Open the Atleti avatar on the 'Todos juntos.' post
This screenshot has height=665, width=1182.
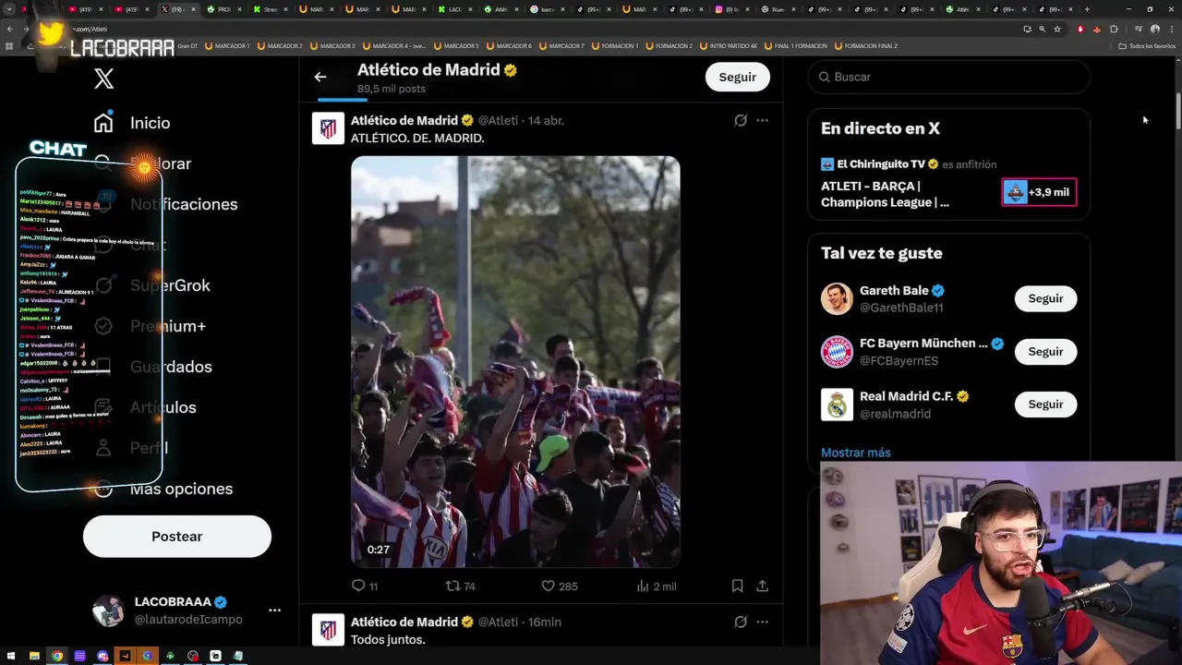328,630
